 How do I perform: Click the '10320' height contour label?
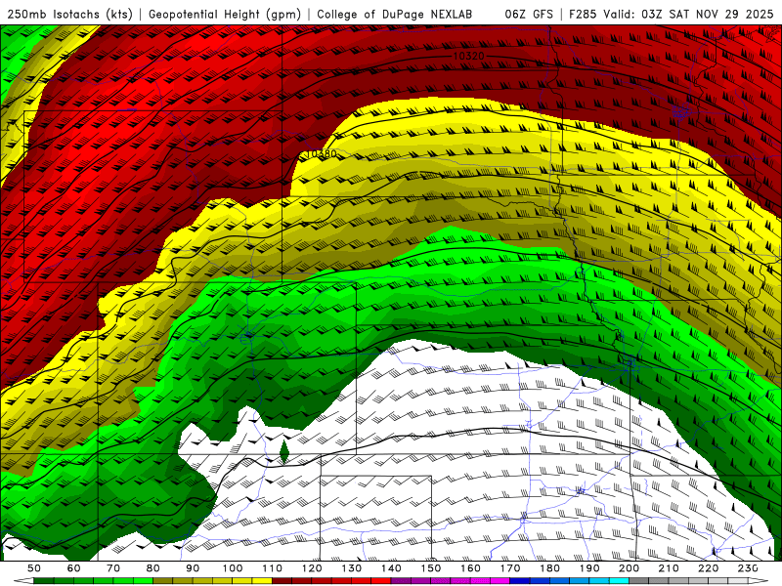click(468, 57)
